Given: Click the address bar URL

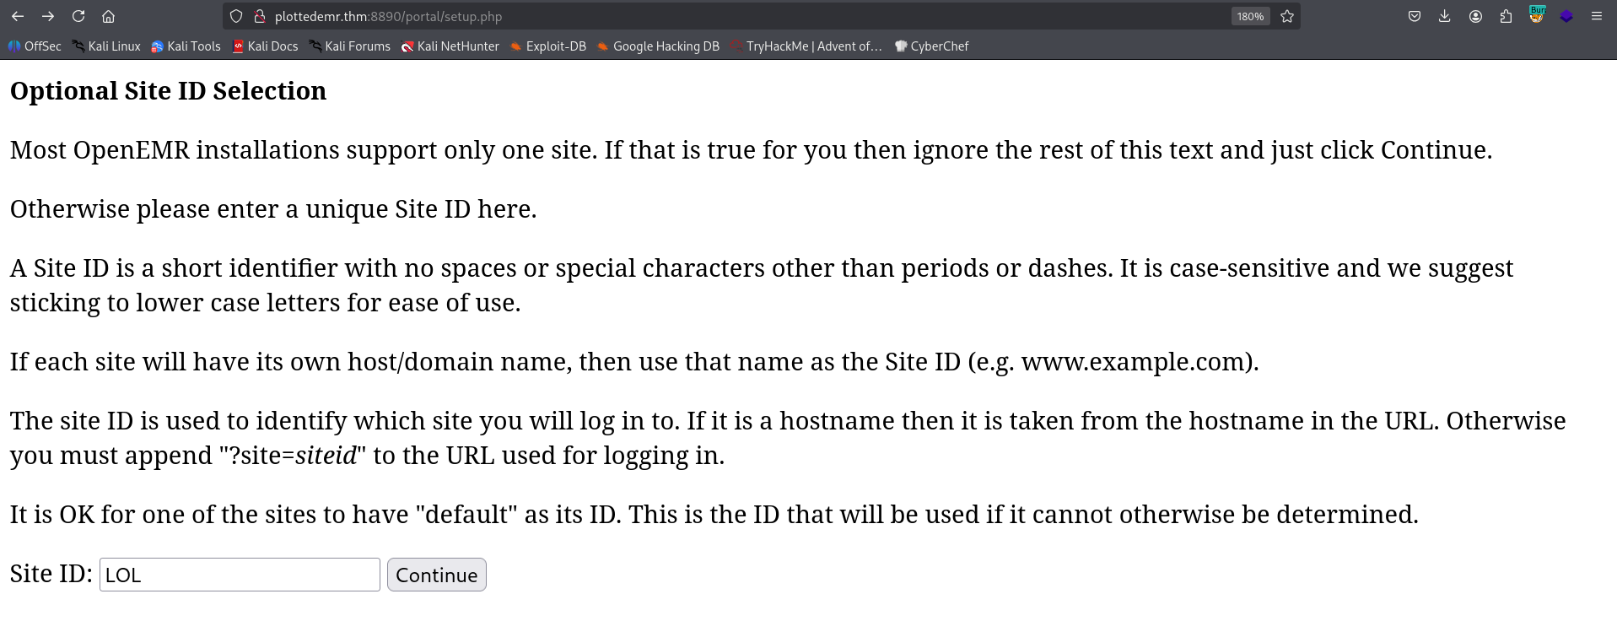Looking at the screenshot, I should coord(388,16).
